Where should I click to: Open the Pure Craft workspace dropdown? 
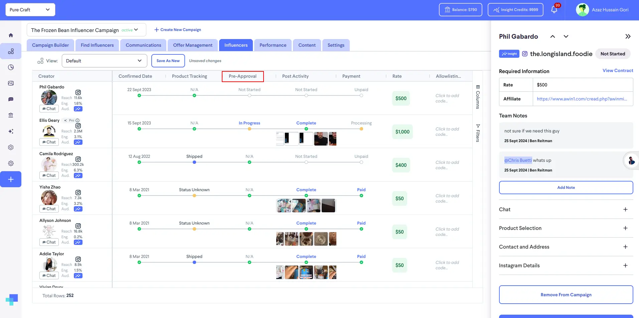coord(30,10)
